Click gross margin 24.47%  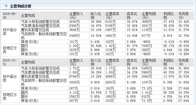tap(183, 97)
